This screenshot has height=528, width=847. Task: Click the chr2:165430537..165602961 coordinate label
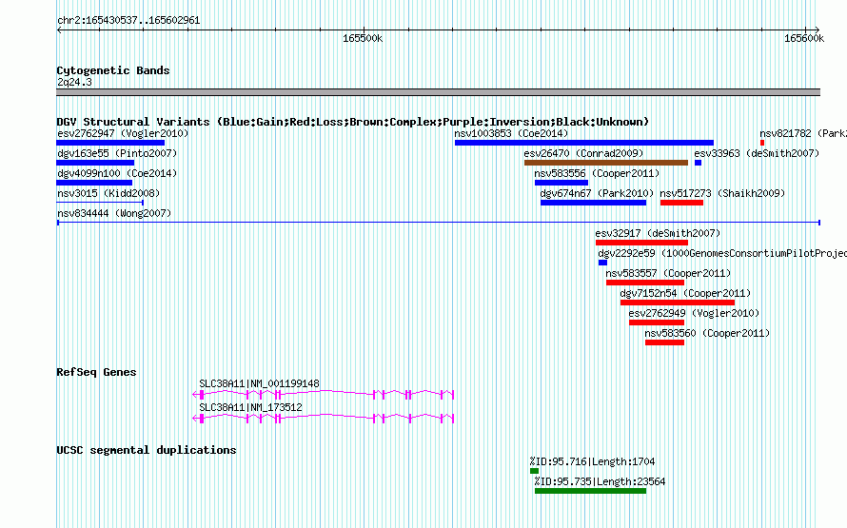[128, 21]
